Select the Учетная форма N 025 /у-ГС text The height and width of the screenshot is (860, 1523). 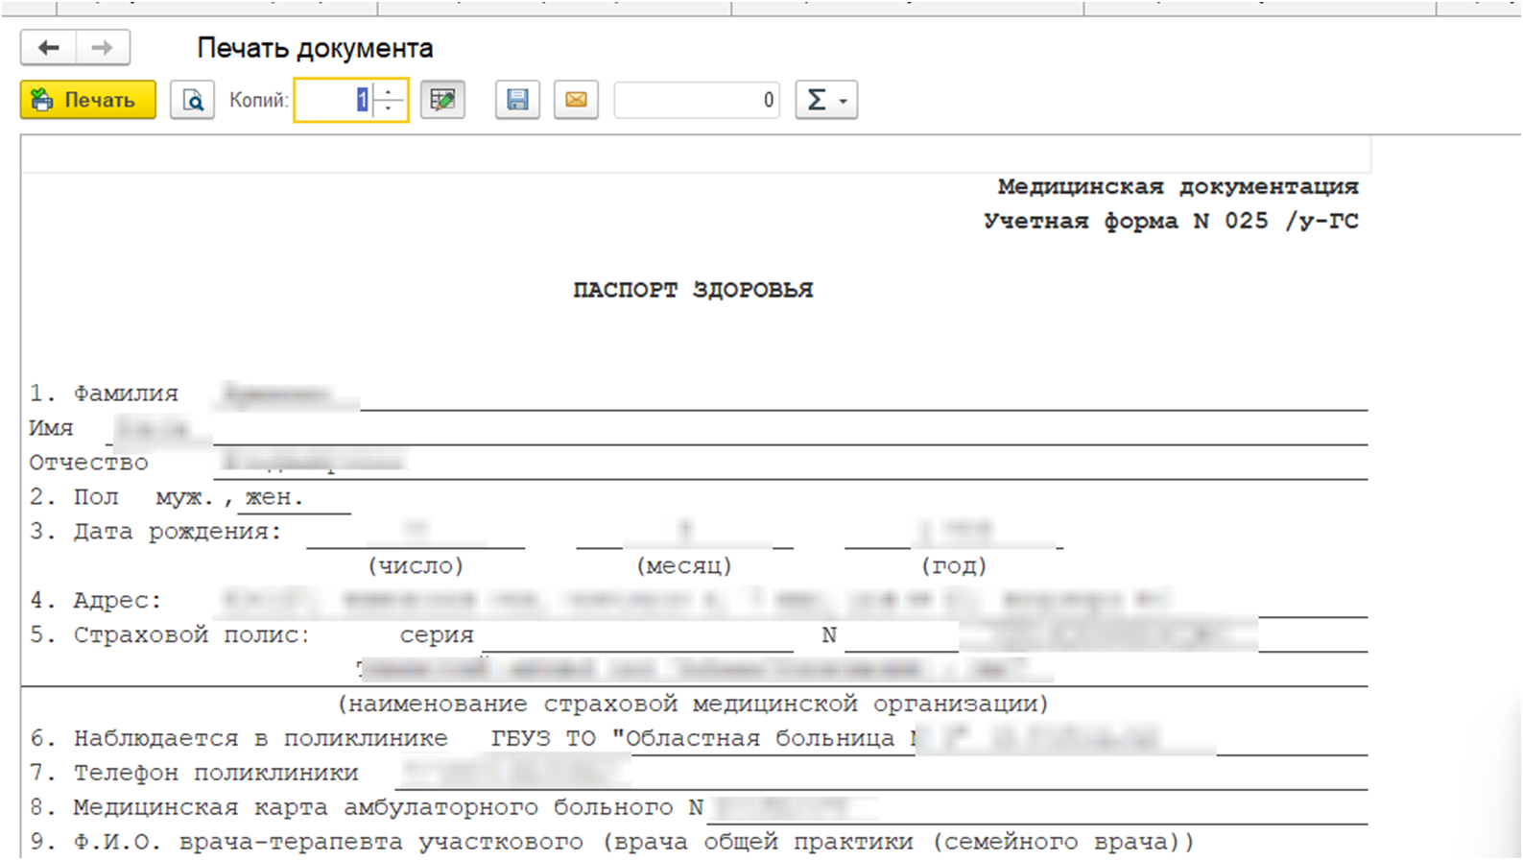(x=1171, y=221)
